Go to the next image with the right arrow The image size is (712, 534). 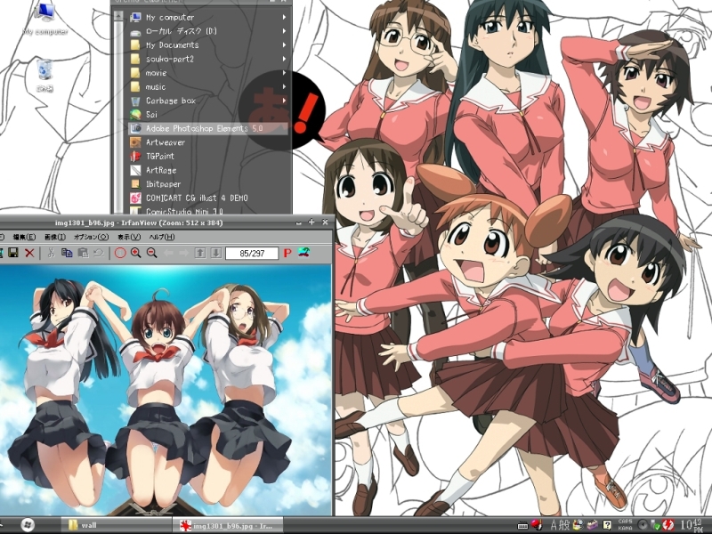183,253
